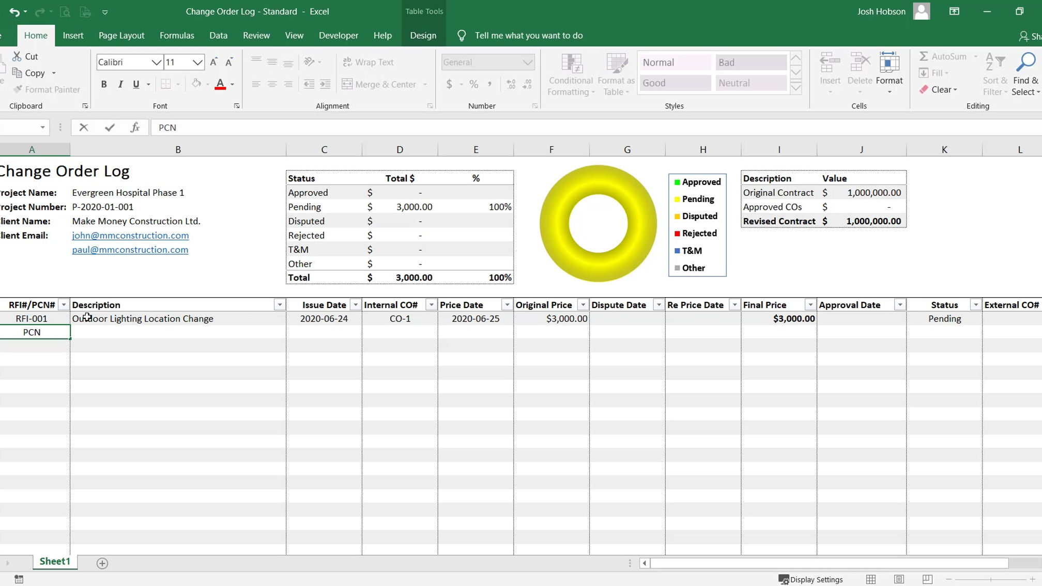Viewport: 1042px width, 586px height.
Task: Switch to the Formulas tab
Action: tap(177, 35)
